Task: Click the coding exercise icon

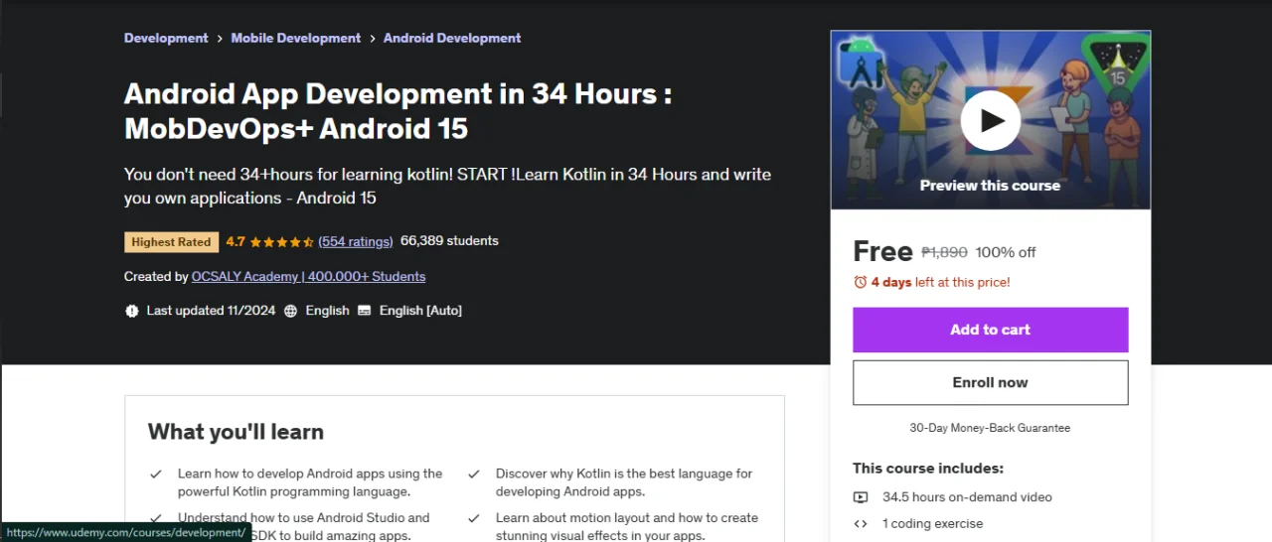Action: click(x=861, y=524)
